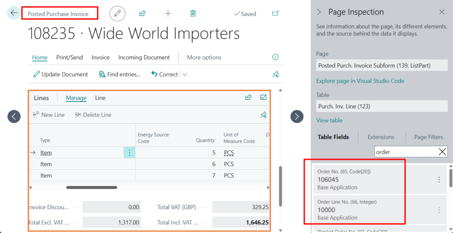The height and width of the screenshot is (233, 453).
Task: Click the pencil edit icon
Action: tap(117, 14)
